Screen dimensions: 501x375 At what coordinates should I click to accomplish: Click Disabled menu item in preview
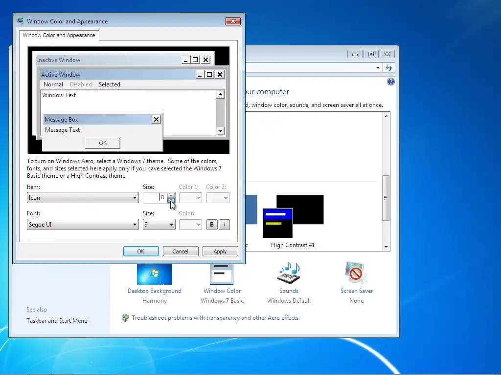[81, 84]
